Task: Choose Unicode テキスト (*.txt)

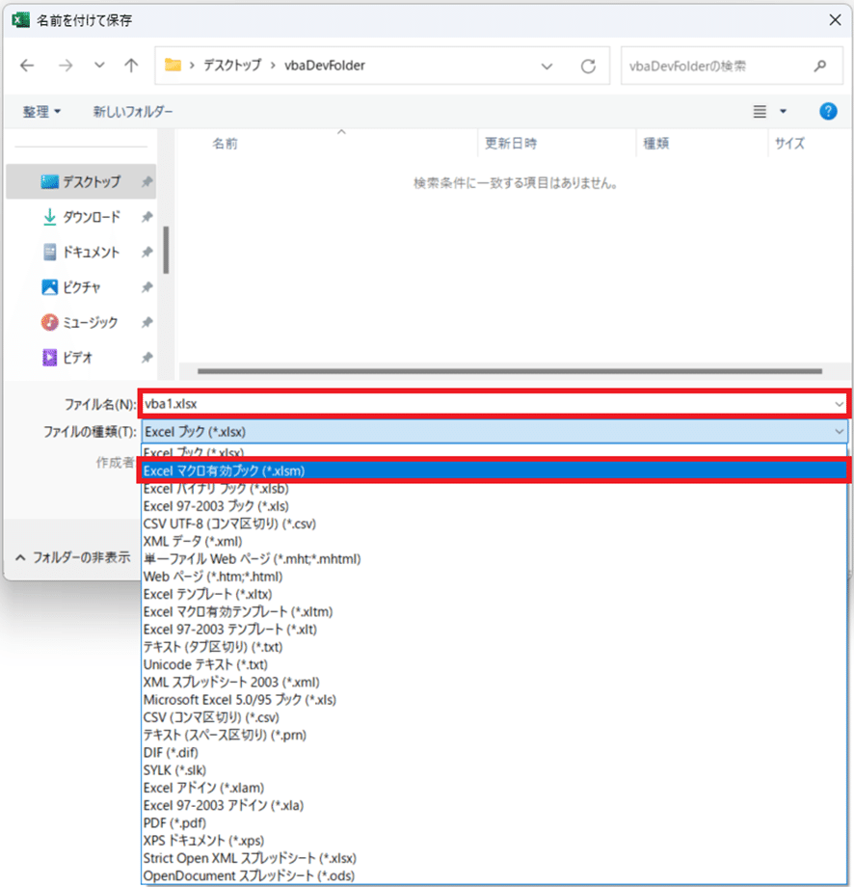Action: [x=494, y=664]
